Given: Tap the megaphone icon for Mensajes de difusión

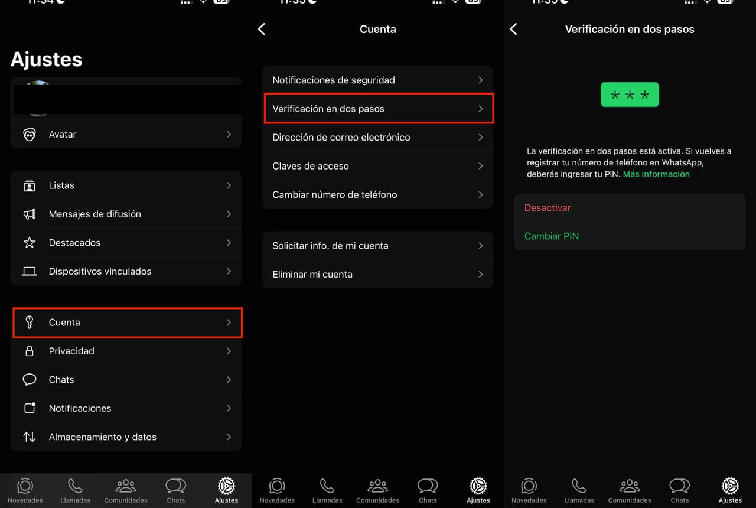Looking at the screenshot, I should click(30, 214).
